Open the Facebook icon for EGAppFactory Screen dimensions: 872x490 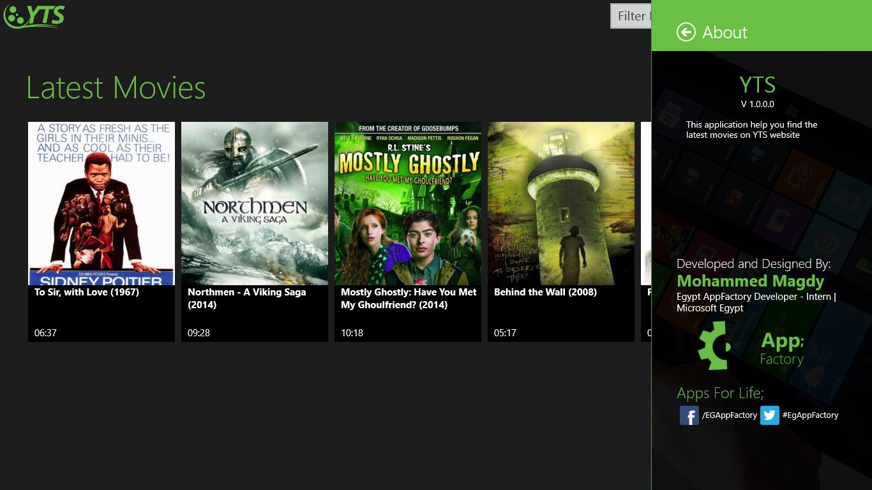(689, 415)
